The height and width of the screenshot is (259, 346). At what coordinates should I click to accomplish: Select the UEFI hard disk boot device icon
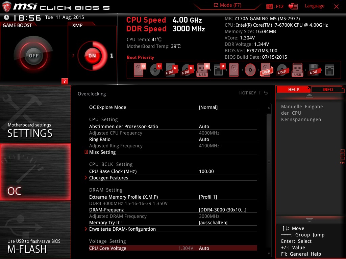[x=140, y=70]
